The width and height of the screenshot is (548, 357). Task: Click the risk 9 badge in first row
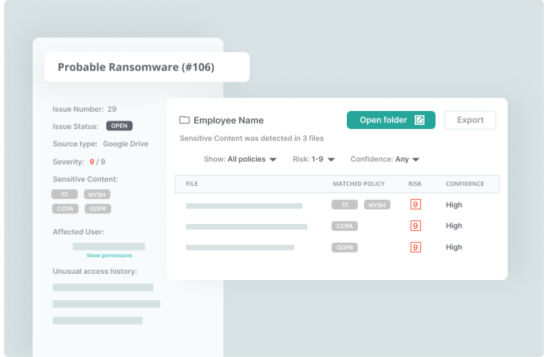click(416, 204)
